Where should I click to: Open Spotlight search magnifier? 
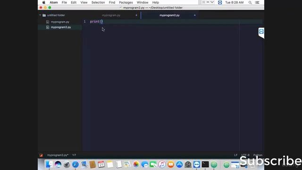[x=250, y=2]
